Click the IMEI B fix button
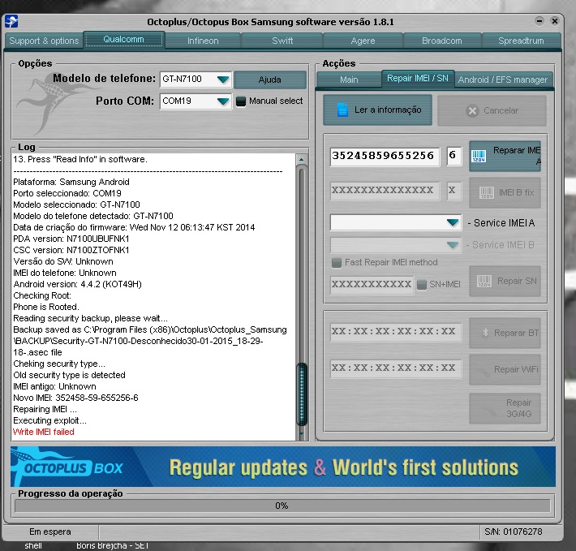576x551 pixels. pyautogui.click(x=505, y=192)
